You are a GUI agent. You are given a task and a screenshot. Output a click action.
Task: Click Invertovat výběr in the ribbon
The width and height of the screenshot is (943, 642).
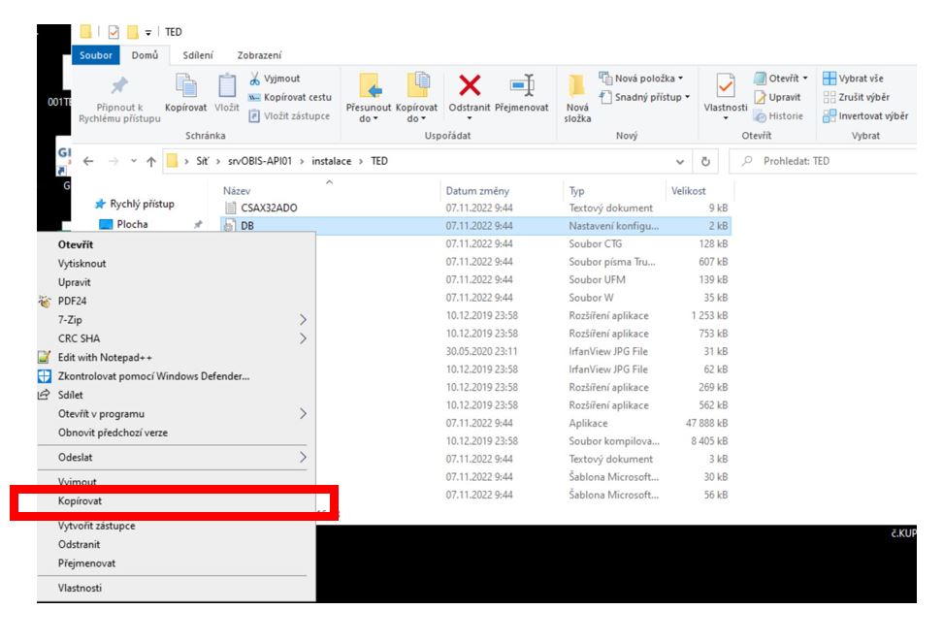(x=864, y=116)
